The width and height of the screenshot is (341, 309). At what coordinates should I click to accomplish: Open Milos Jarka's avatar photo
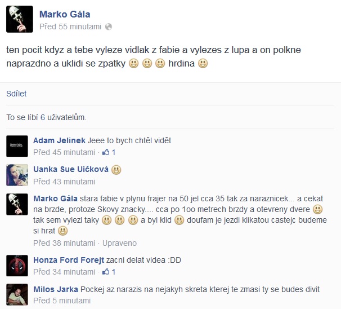tap(17, 294)
